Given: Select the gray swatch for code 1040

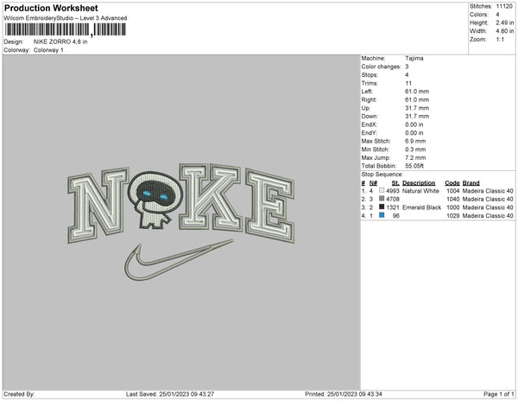Looking at the screenshot, I should 382,199.
